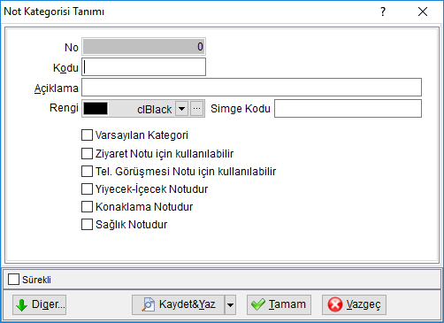Open the Kaydet&Yaz dropdown arrow
The image size is (444, 323).
(x=230, y=304)
